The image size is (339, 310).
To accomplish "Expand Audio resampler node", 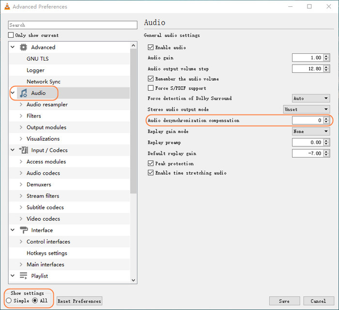I will (x=21, y=104).
